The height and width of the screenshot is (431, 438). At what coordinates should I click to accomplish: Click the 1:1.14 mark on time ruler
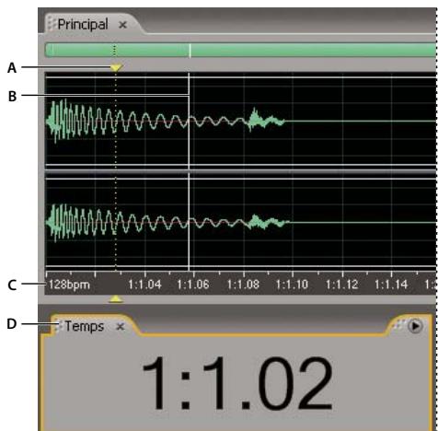(391, 285)
